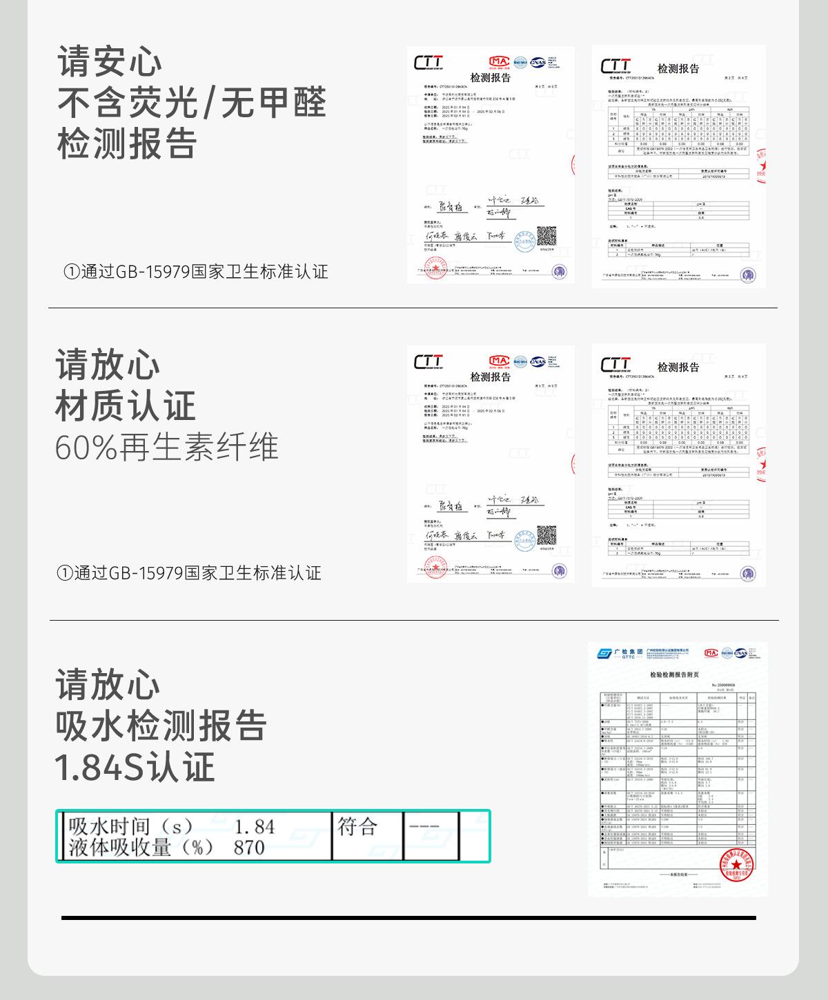
Task: Click the 请安心 heading
Action: pos(110,62)
